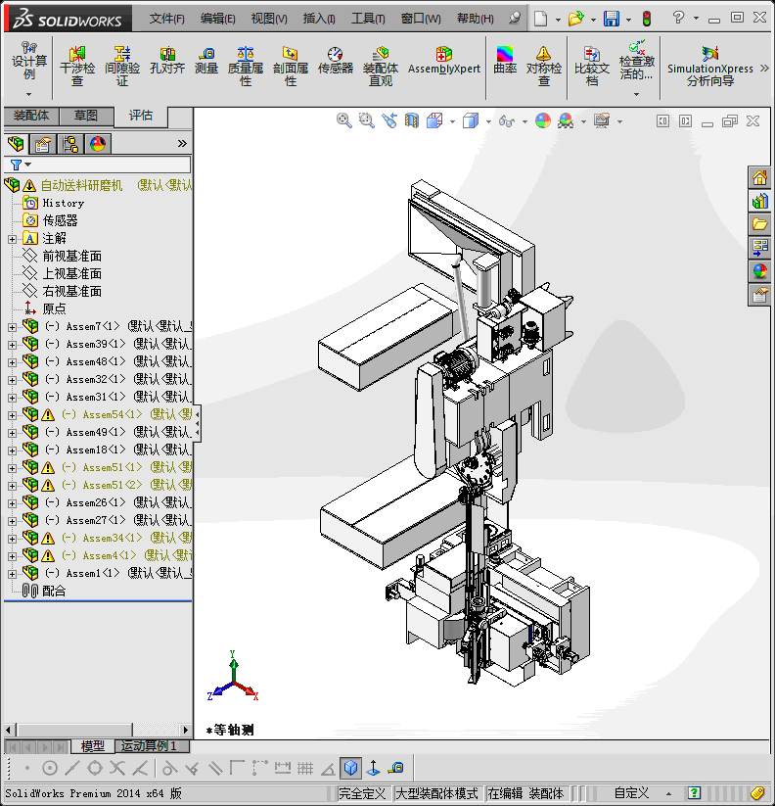
Task: Select the 模型 bottom tab
Action: pyautogui.click(x=92, y=745)
